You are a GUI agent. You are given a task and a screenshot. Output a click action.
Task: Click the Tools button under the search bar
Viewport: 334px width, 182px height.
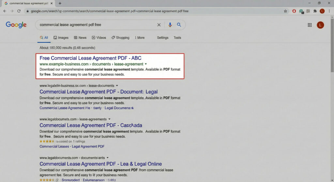point(177,38)
